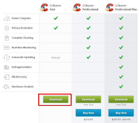Image resolution: width=139 pixels, height=123 pixels.
Task: Click the Defragmentation blocks icon
Action: 7,67
